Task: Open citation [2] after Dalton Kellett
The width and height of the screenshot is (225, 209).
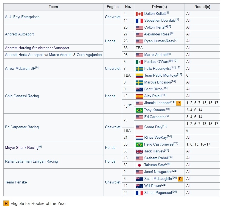Action: 167,13
